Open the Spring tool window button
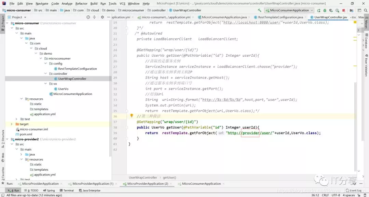The image size is (369, 197). pos(49,191)
